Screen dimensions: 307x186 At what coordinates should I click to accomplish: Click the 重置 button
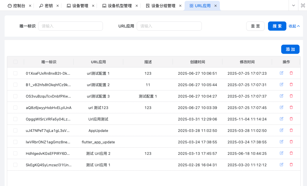pos(255,26)
